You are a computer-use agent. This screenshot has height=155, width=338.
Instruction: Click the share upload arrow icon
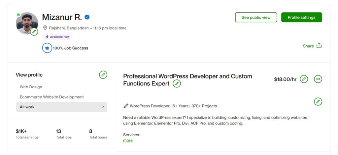[x=319, y=46]
